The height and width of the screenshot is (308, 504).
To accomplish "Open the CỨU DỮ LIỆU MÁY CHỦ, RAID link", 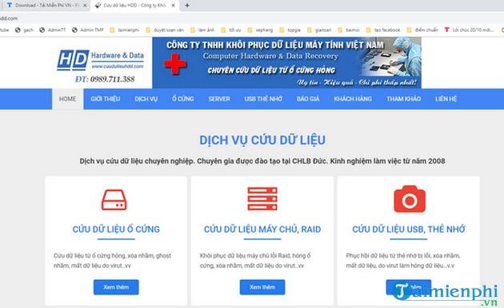I will pyautogui.click(x=262, y=230).
